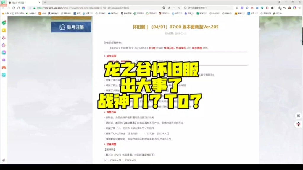Image resolution: width=303 pixels, height=170 pixels.
Task: Start a screenshot with the scissors icon
Action: click(237, 8)
